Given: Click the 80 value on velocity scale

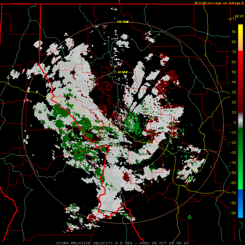Looking at the screenshot, I should coord(234,42).
